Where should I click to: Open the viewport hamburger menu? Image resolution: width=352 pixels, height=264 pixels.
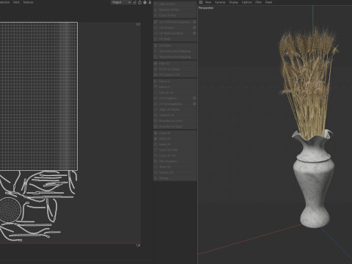[x=200, y=2]
